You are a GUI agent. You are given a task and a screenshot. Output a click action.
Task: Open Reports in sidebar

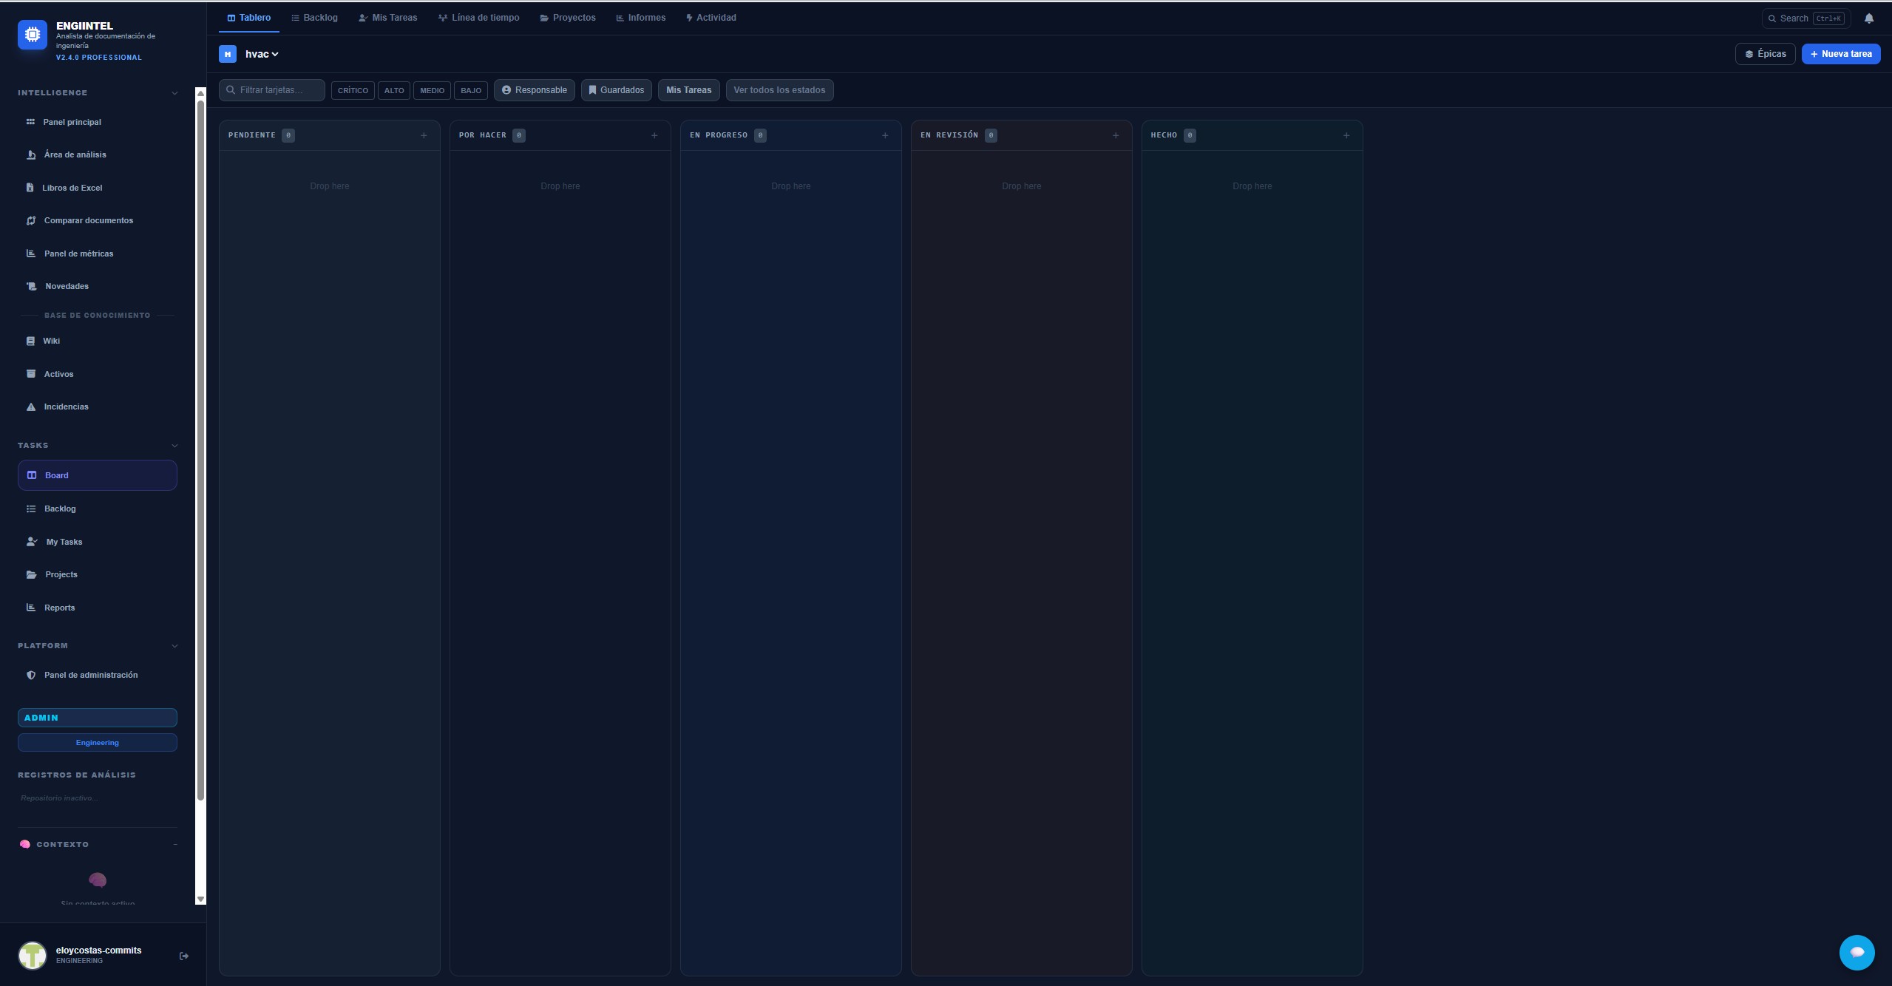(98, 608)
